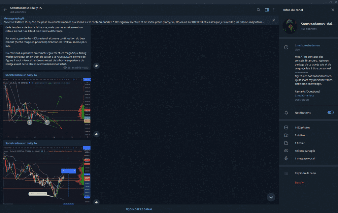Toggle the split view panel icon in the header
338x213 pixels.
click(x=266, y=10)
